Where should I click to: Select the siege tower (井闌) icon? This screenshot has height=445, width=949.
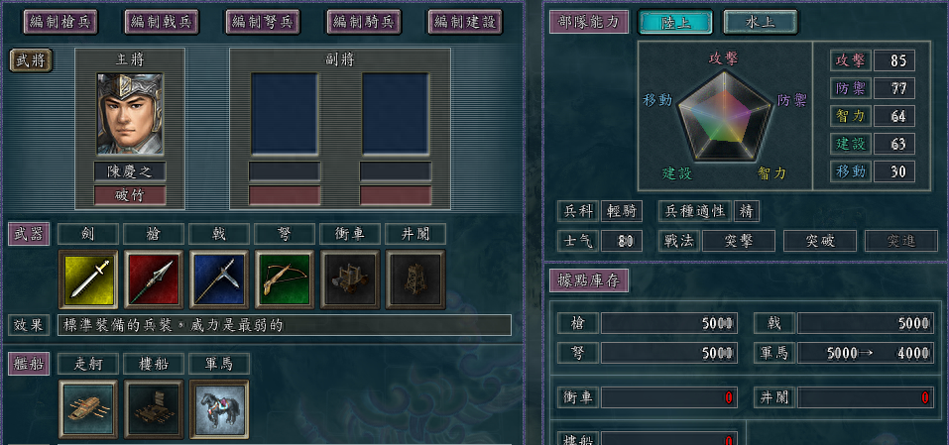point(415,279)
